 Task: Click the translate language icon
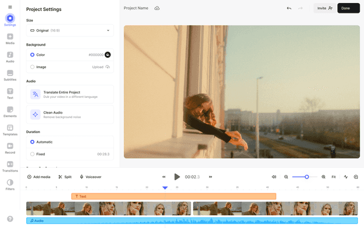(35, 94)
